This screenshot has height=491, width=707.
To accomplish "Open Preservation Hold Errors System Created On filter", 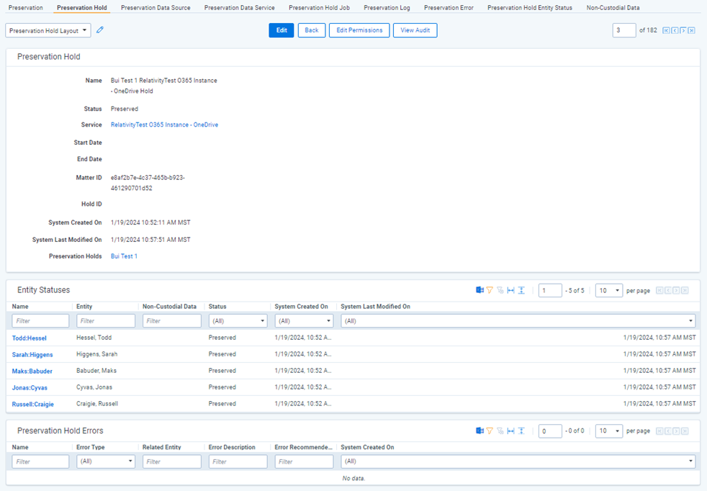I will [x=518, y=461].
